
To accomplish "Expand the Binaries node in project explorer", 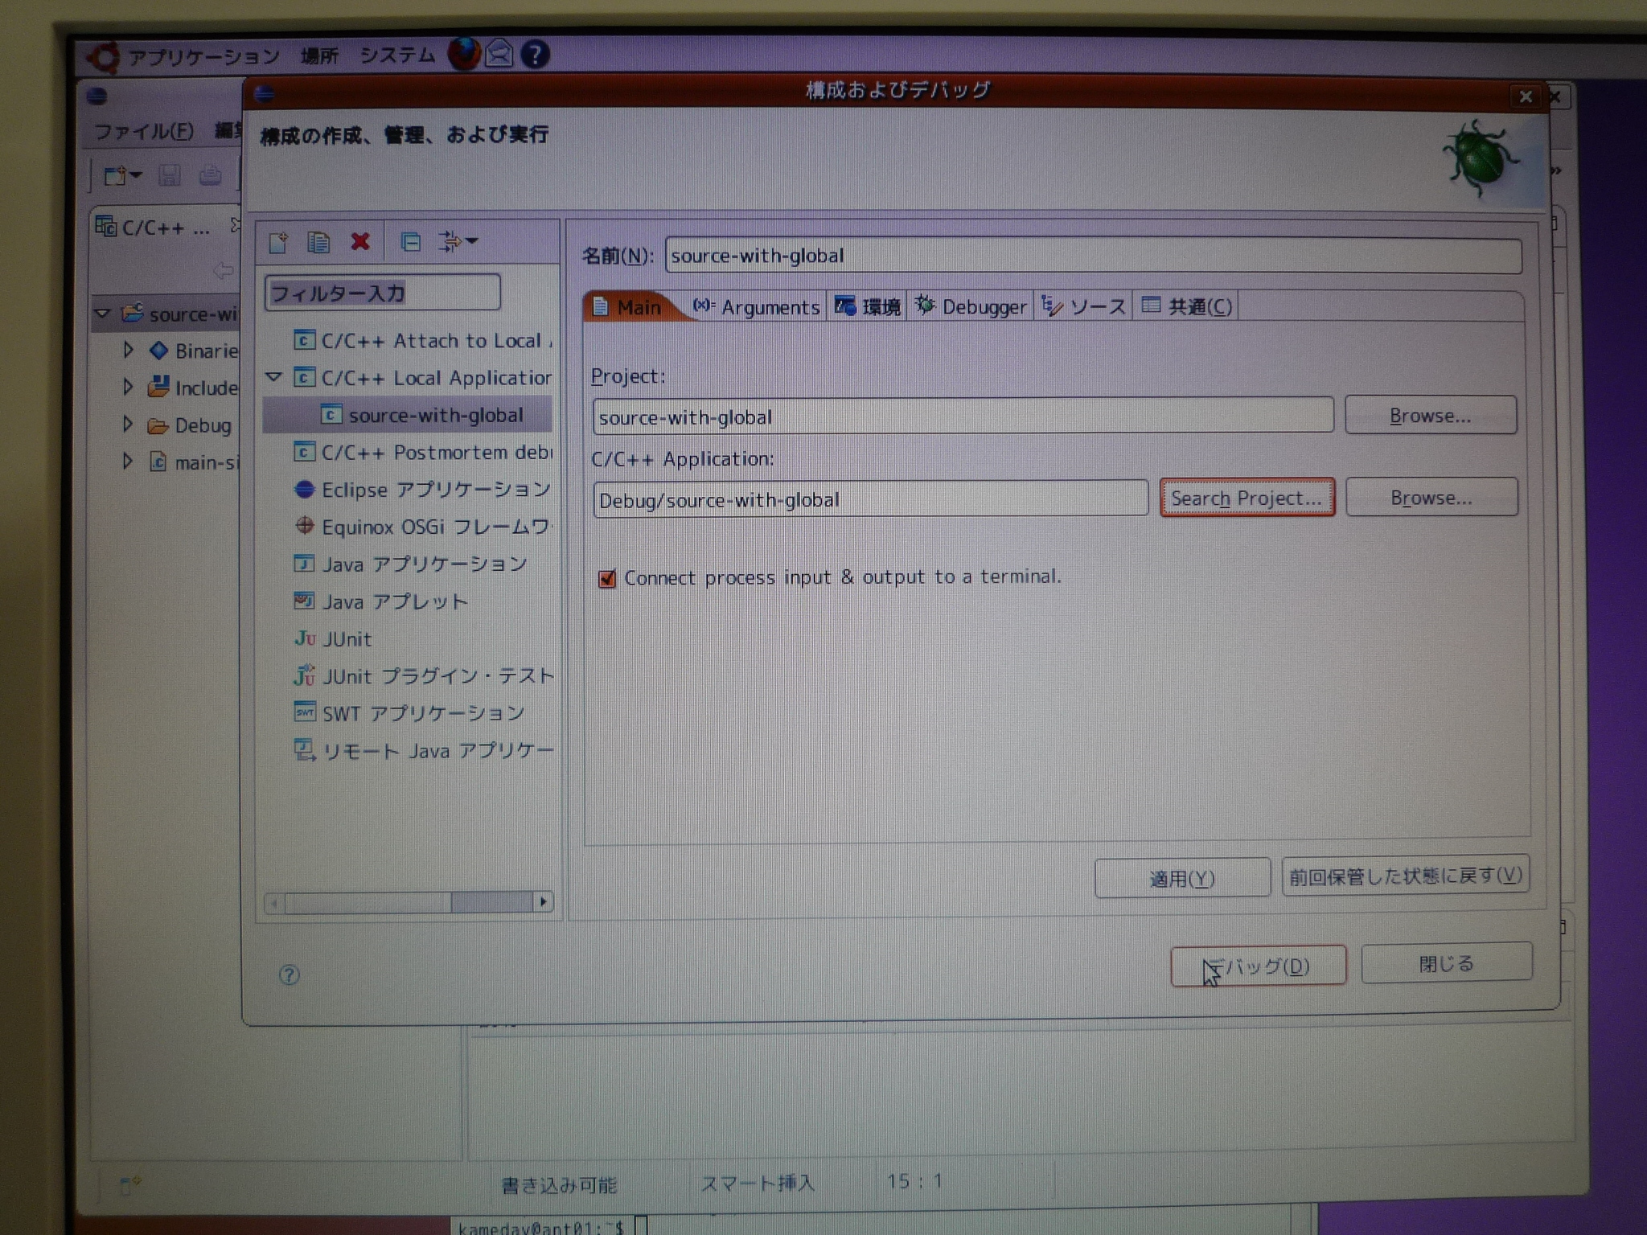I will click(x=128, y=350).
